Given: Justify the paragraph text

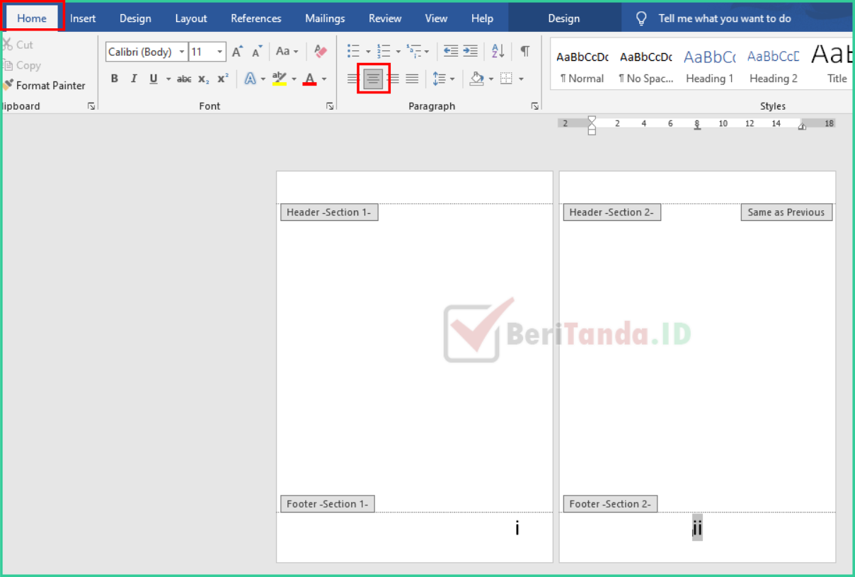Looking at the screenshot, I should pyautogui.click(x=412, y=79).
